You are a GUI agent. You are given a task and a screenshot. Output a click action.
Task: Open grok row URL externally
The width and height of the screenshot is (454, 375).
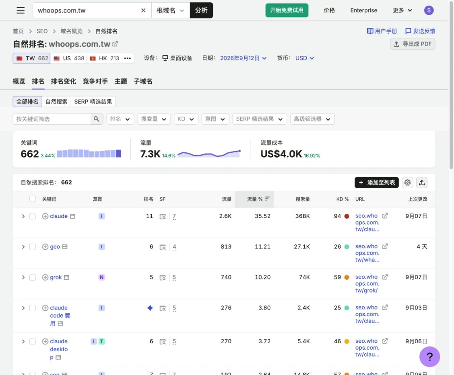pos(385,277)
